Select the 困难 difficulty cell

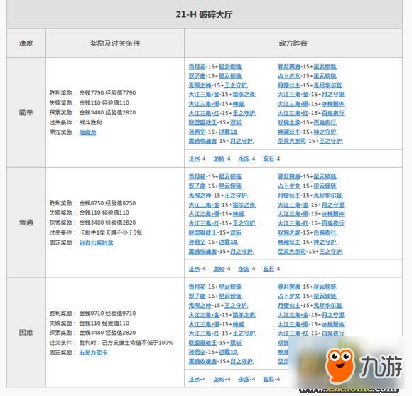click(x=26, y=333)
